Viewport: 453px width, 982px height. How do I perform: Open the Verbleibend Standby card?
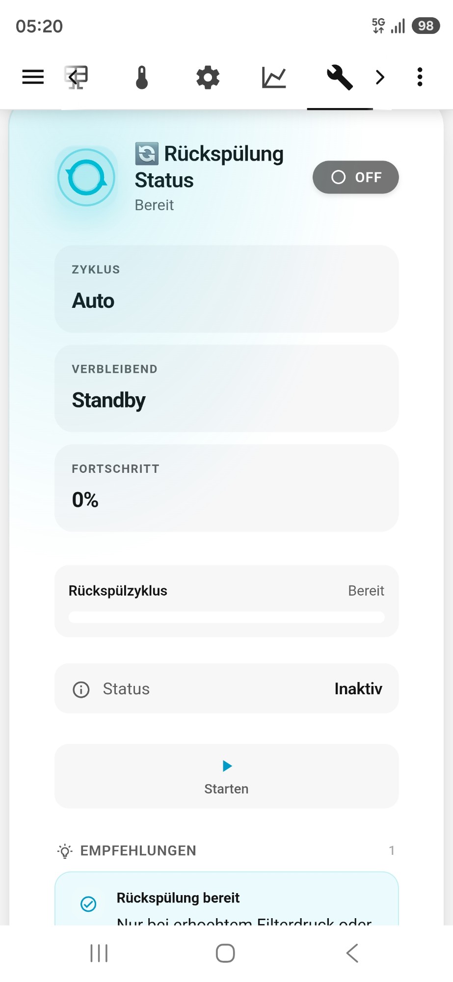[226, 388]
